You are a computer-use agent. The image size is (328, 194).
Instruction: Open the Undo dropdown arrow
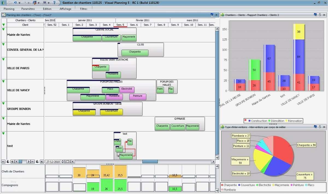(x=19, y=2)
